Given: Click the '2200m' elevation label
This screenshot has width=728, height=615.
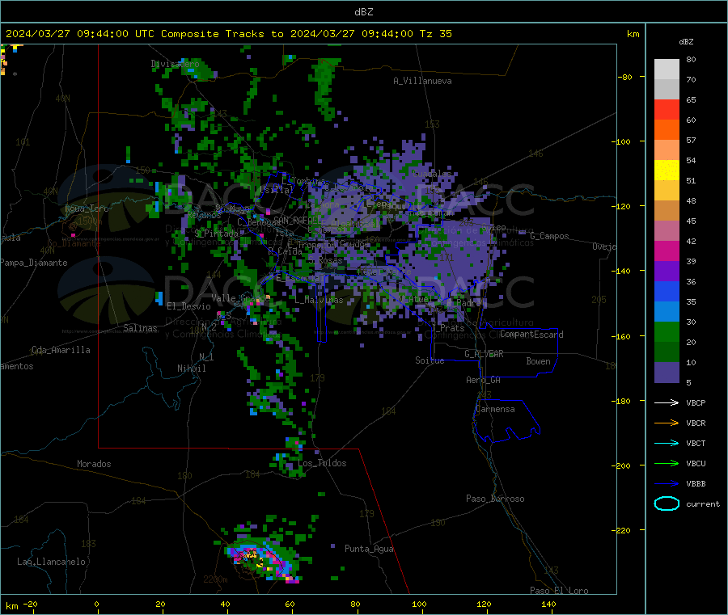Looking at the screenshot, I should click(215, 579).
